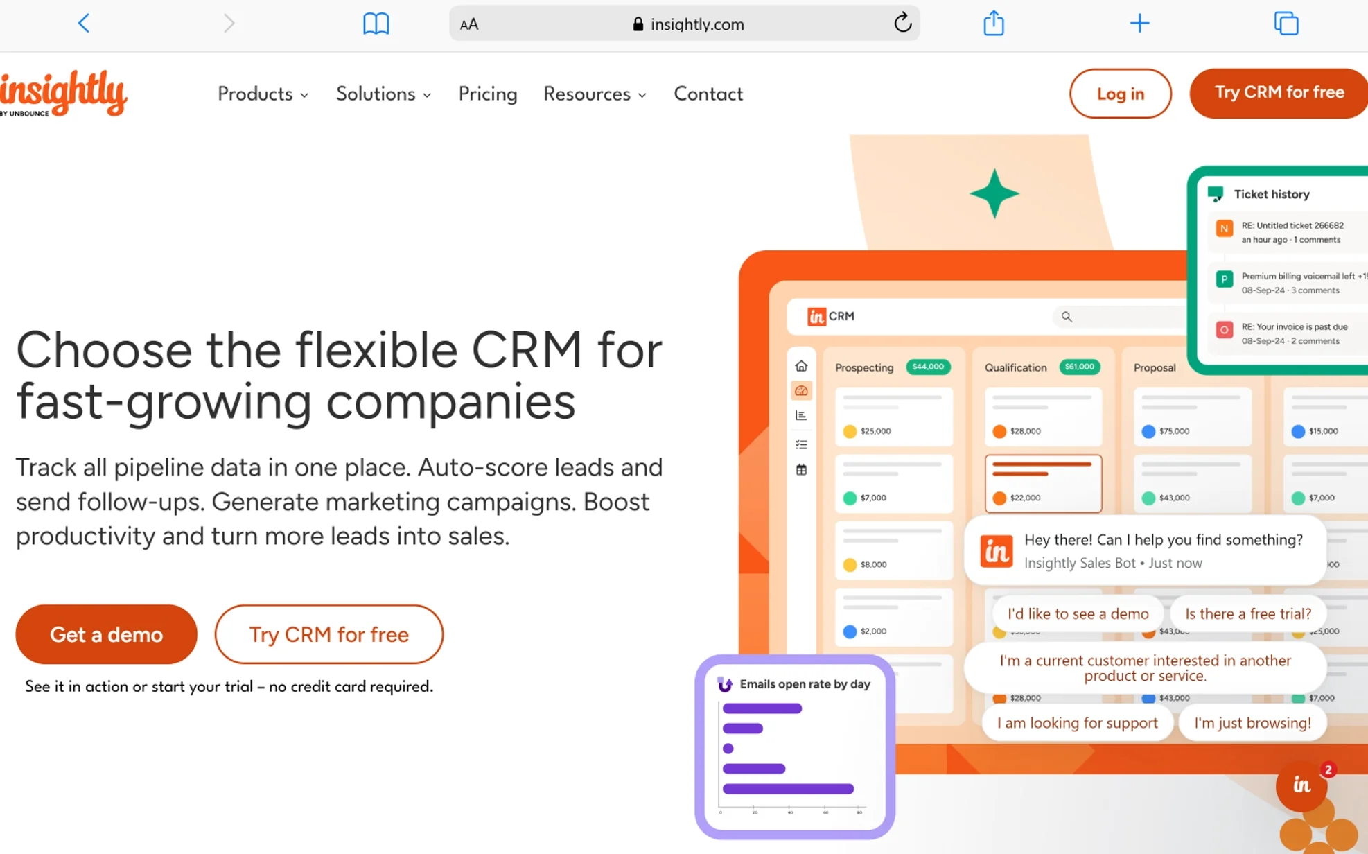
Task: Click the lock icon in the address bar
Action: (x=638, y=24)
